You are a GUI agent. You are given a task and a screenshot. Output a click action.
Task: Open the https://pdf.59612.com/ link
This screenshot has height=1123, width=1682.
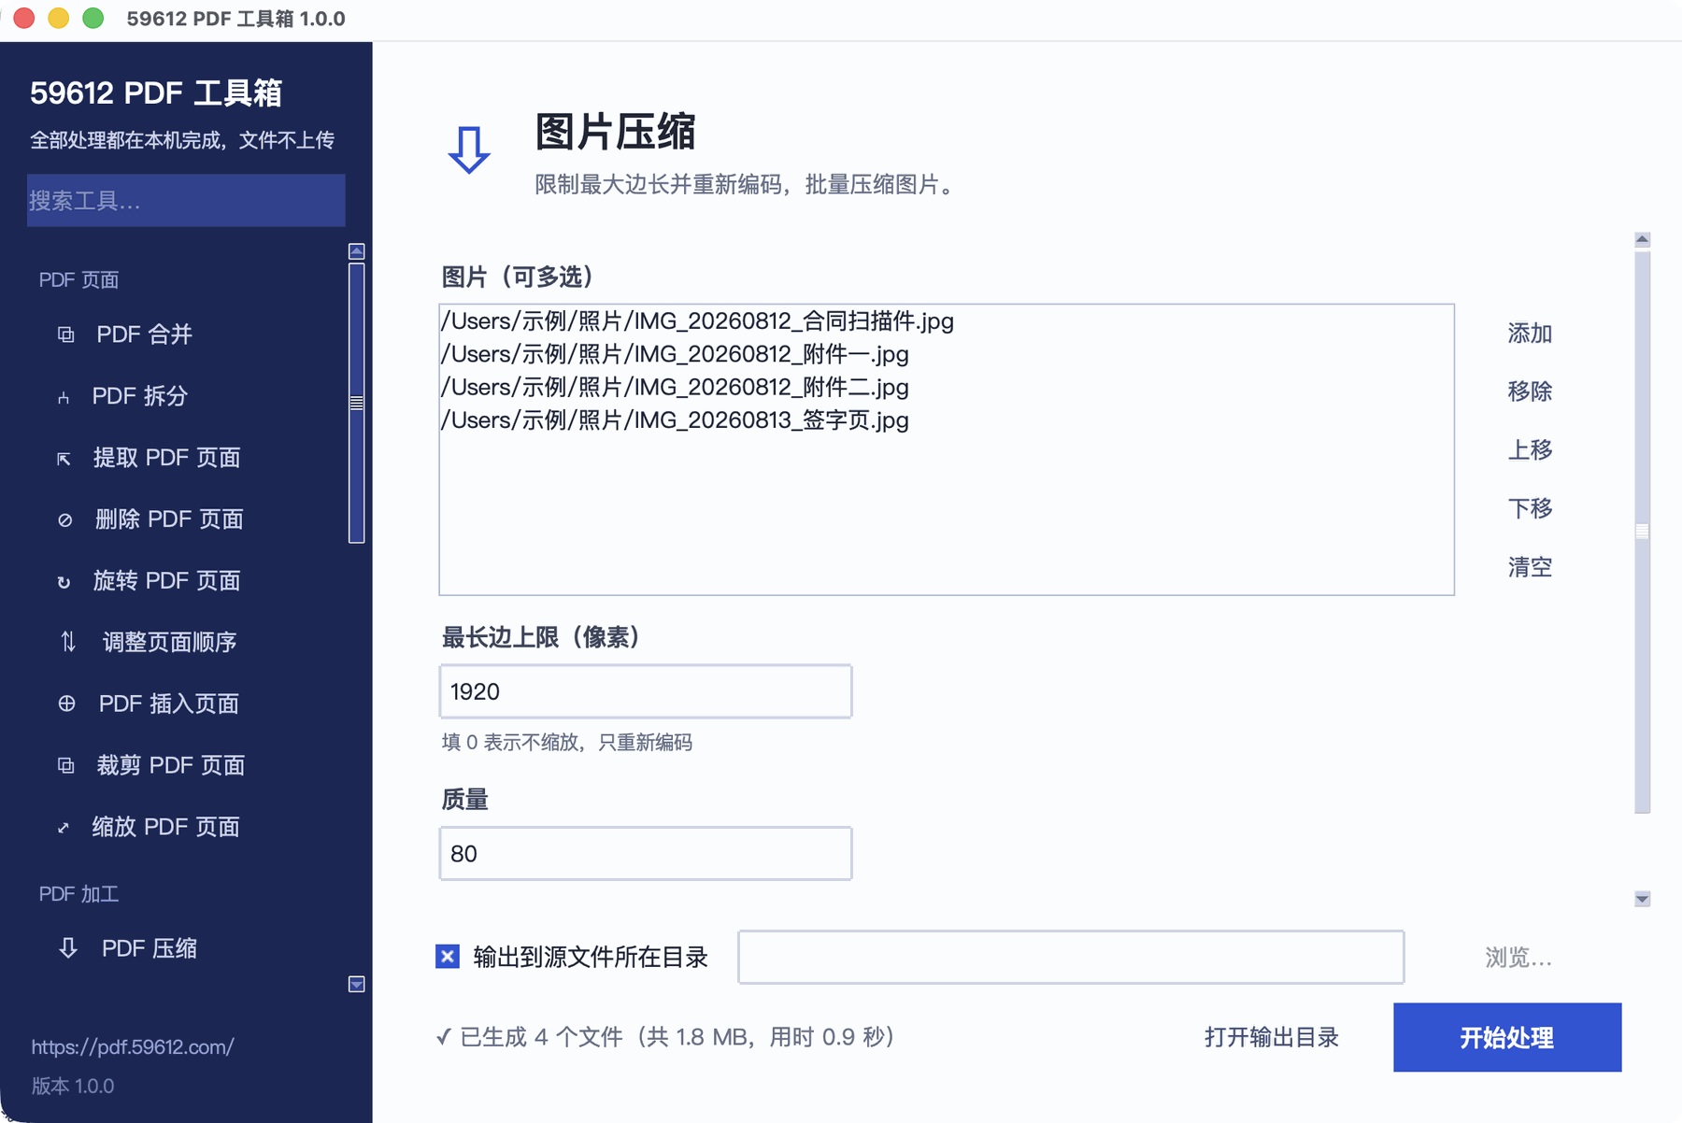coord(133,1047)
